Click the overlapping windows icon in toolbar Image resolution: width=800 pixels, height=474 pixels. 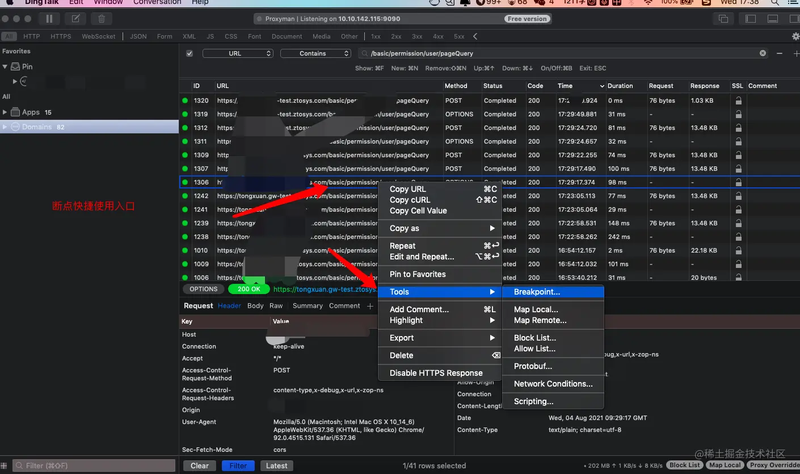723,19
